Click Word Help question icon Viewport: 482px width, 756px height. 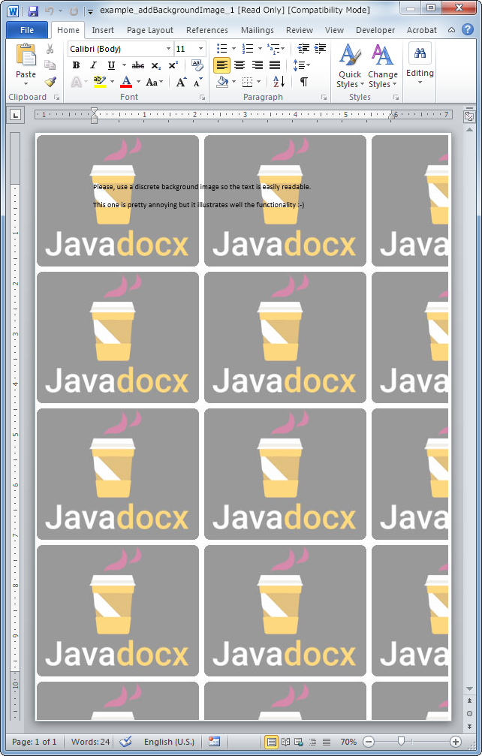tap(467, 29)
